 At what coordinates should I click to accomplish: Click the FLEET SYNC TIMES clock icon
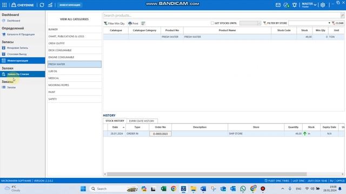[x=266, y=181]
